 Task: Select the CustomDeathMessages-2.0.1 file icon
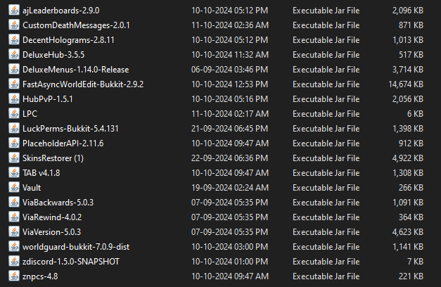coord(14,25)
